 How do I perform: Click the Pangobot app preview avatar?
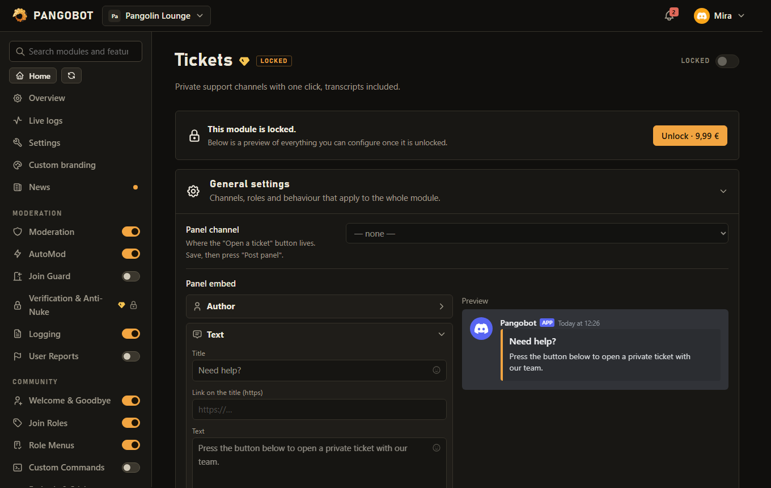[x=481, y=329]
